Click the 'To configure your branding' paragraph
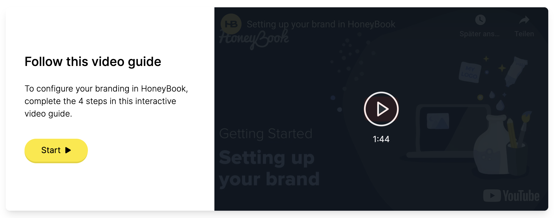This screenshot has width=554, height=218. (x=106, y=101)
